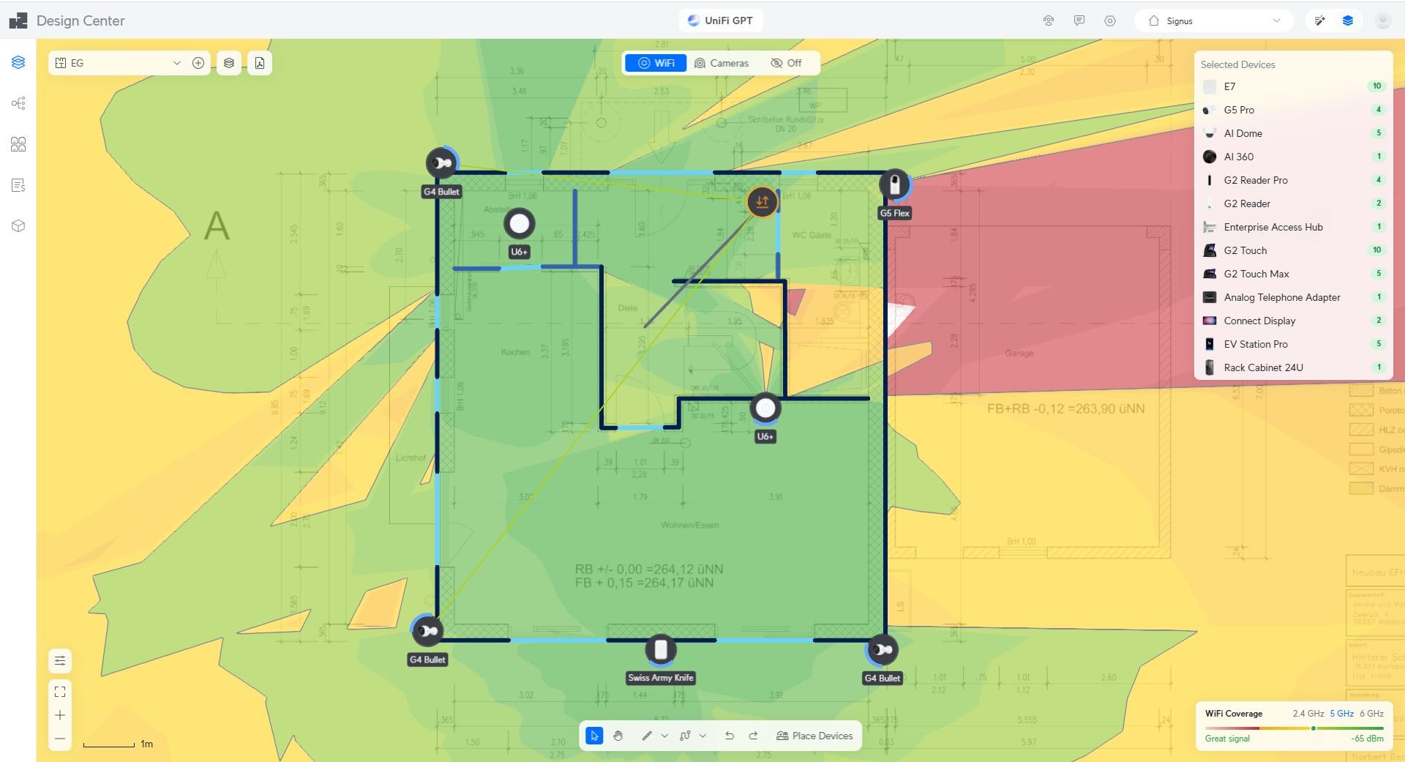
Task: Select the G2 Touch Max device row
Action: point(1293,274)
